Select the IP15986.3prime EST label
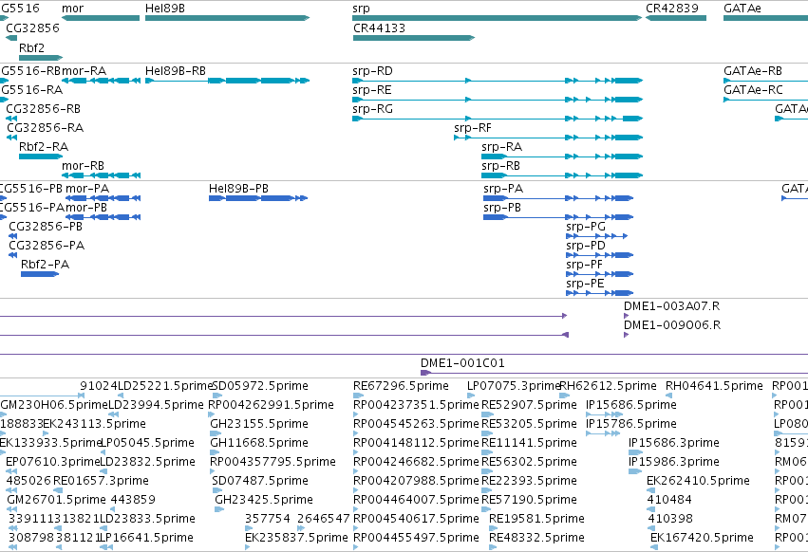 [x=674, y=463]
